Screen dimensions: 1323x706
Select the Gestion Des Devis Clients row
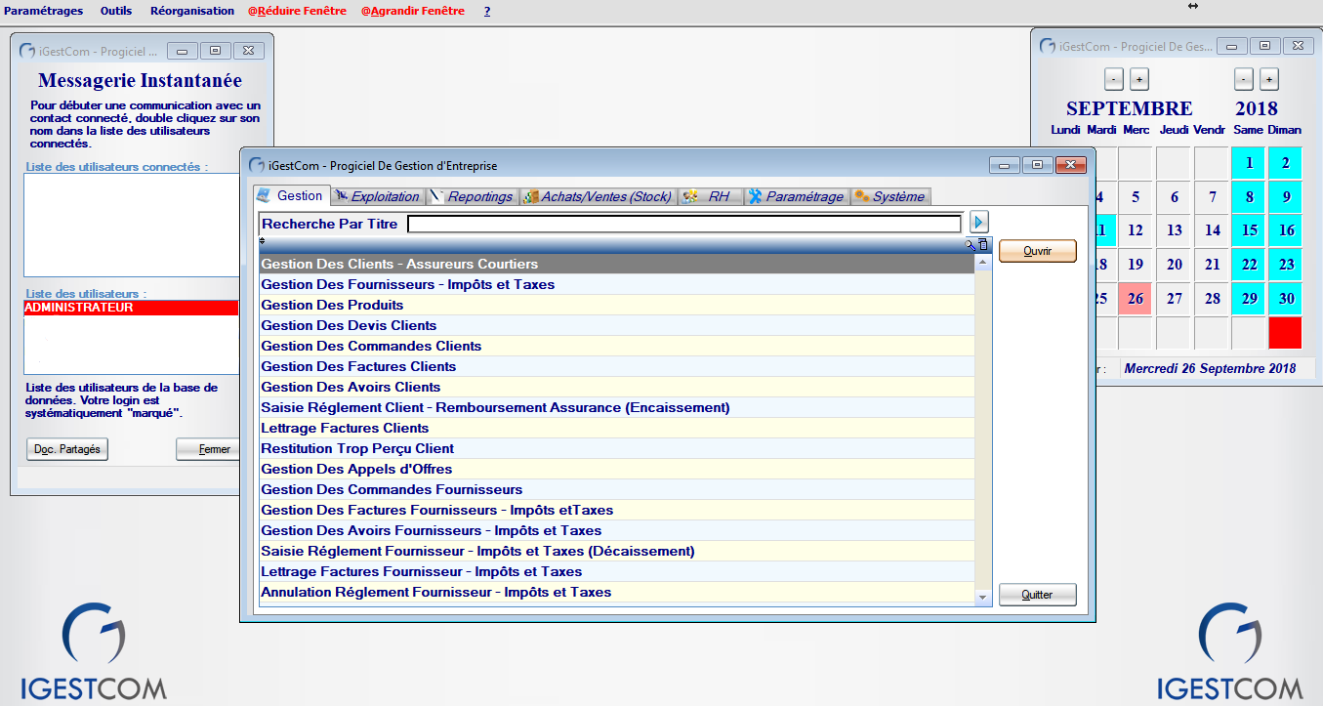tap(616, 325)
